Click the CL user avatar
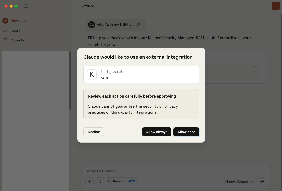 pos(92,25)
